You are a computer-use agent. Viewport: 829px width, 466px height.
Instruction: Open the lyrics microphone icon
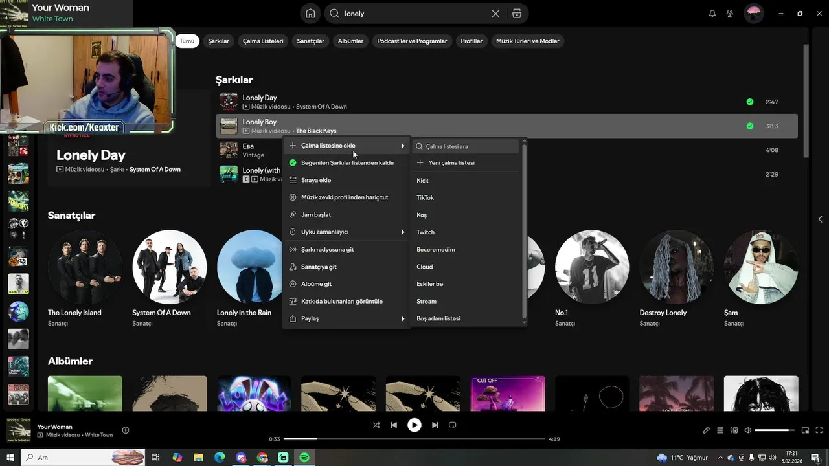(x=707, y=430)
